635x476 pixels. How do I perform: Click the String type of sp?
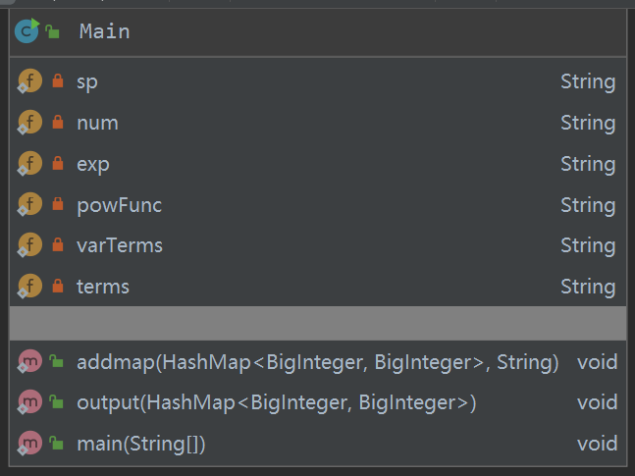click(x=587, y=82)
